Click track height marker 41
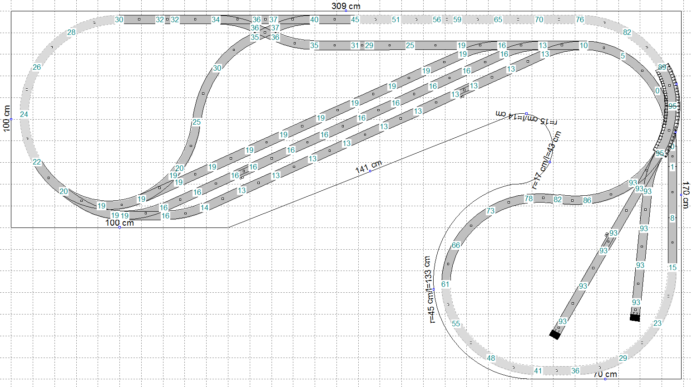 [x=538, y=371]
